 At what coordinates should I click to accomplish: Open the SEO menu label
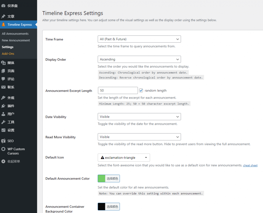point(10,141)
